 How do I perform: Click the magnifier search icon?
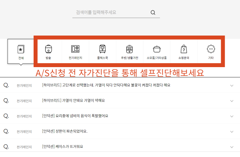pyautogui.click(x=153, y=12)
